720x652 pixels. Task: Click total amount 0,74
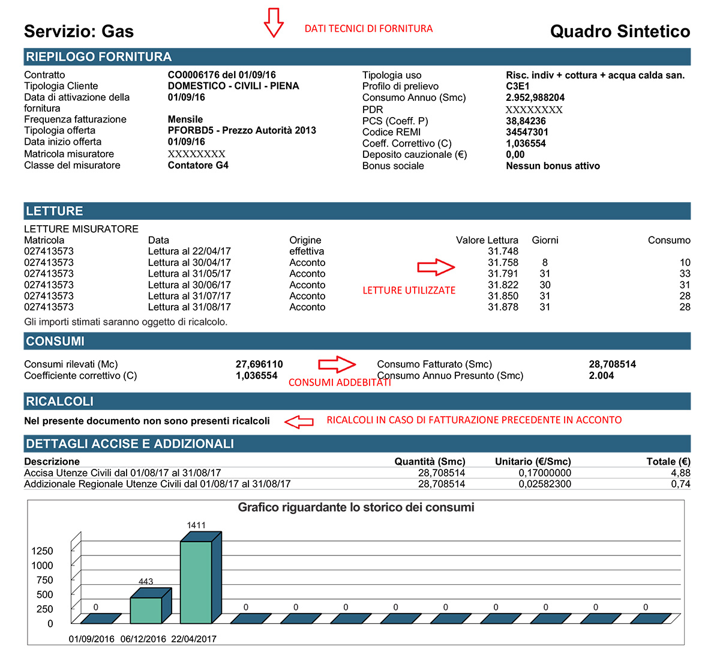pyautogui.click(x=680, y=484)
